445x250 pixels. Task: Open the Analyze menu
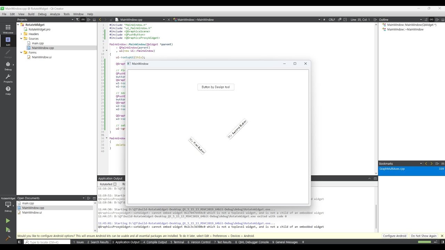pyautogui.click(x=55, y=14)
